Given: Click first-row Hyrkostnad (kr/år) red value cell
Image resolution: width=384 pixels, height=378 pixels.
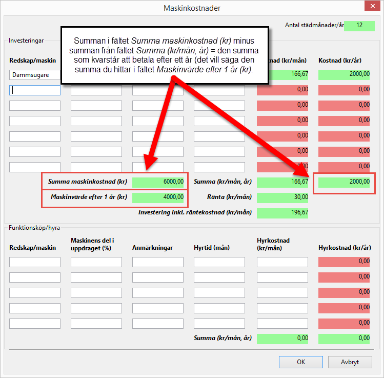Looking at the screenshot, I should [344, 262].
